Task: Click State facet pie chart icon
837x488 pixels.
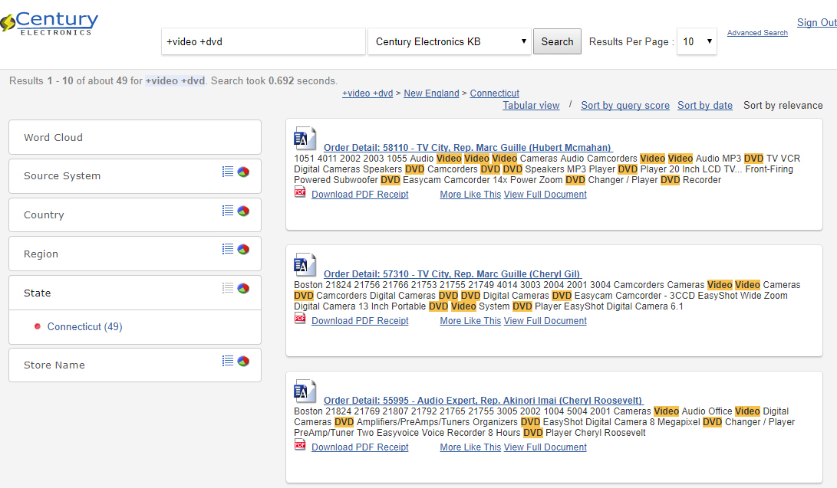Action: click(243, 288)
